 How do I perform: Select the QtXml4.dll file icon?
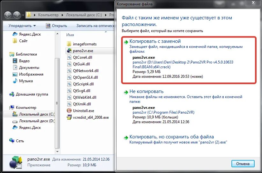point(69,104)
